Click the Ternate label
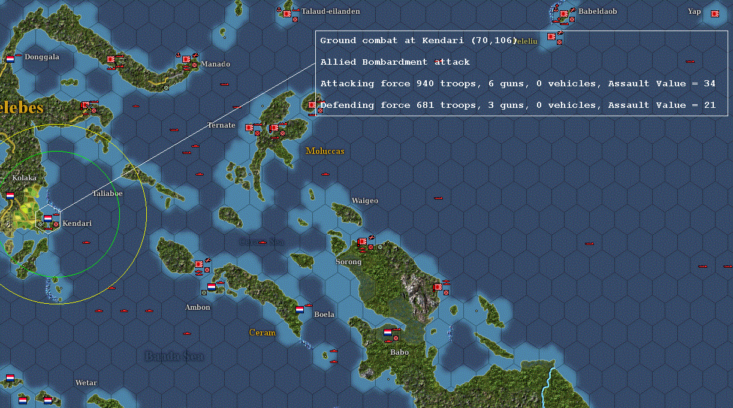 click(221, 125)
